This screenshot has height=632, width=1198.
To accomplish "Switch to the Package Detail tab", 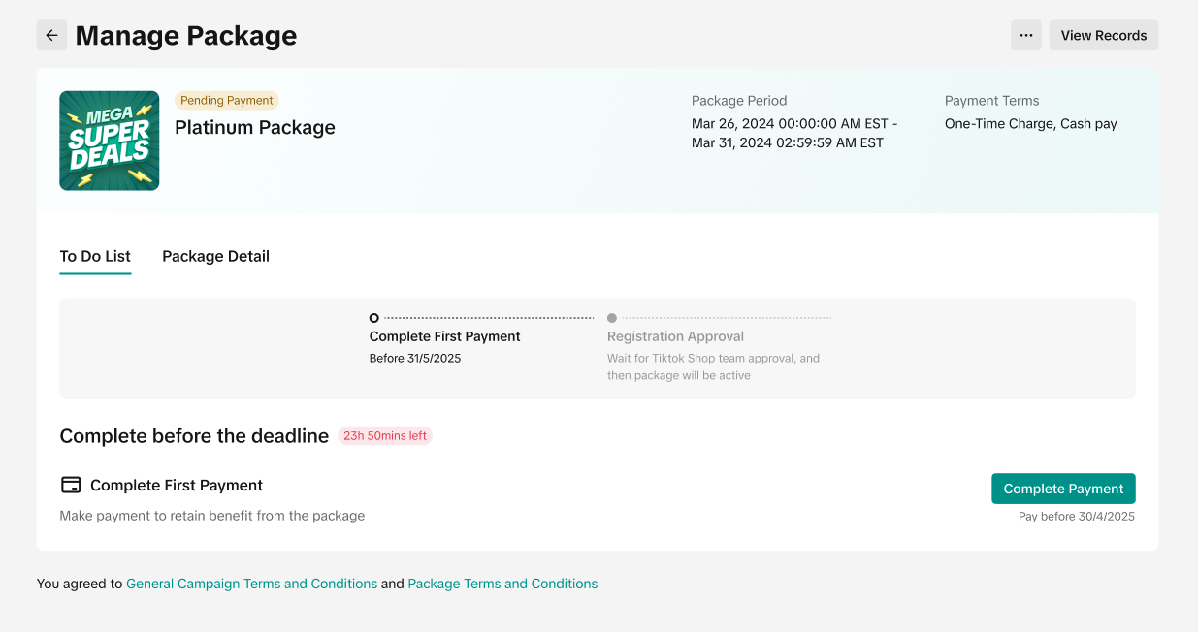I will pyautogui.click(x=215, y=257).
